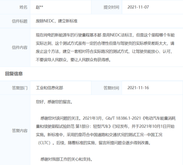Select the name value 赵**
Screen dimensions: 183x165
coord(39,7)
